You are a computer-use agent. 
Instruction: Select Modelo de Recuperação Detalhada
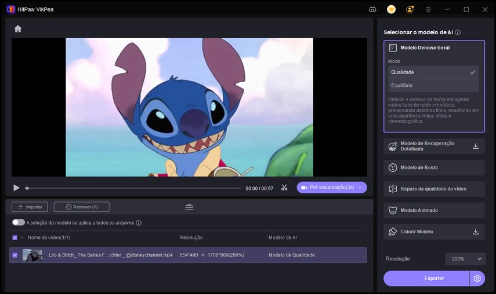(434, 146)
